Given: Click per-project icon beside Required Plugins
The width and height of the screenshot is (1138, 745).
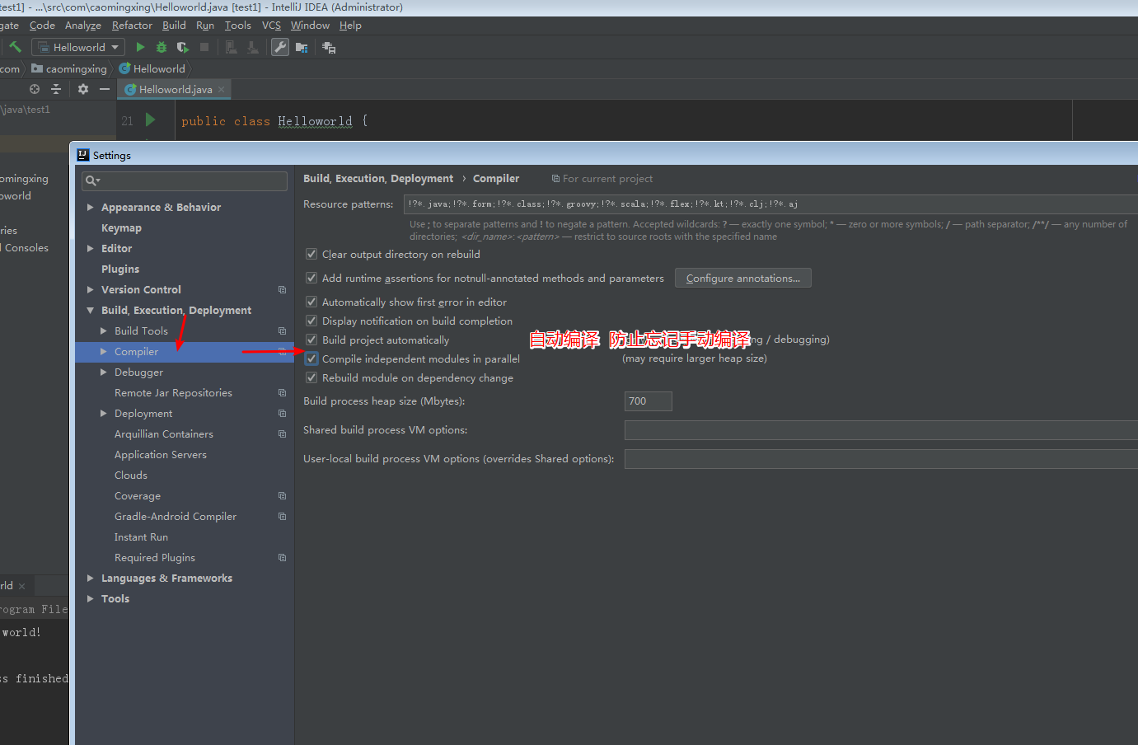Looking at the screenshot, I should pos(282,558).
